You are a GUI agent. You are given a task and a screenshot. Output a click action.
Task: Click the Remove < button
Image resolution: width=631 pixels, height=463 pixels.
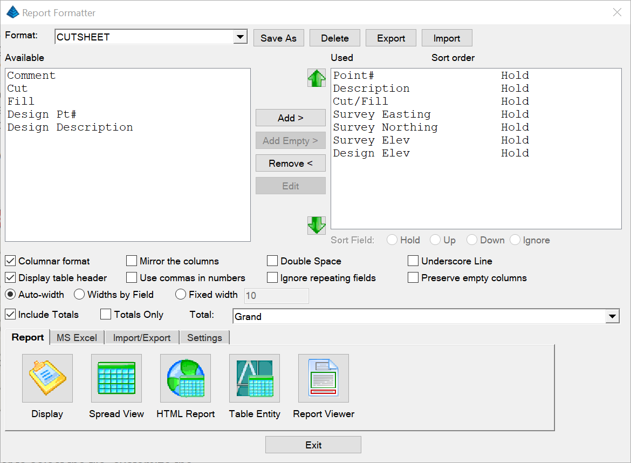coord(291,164)
